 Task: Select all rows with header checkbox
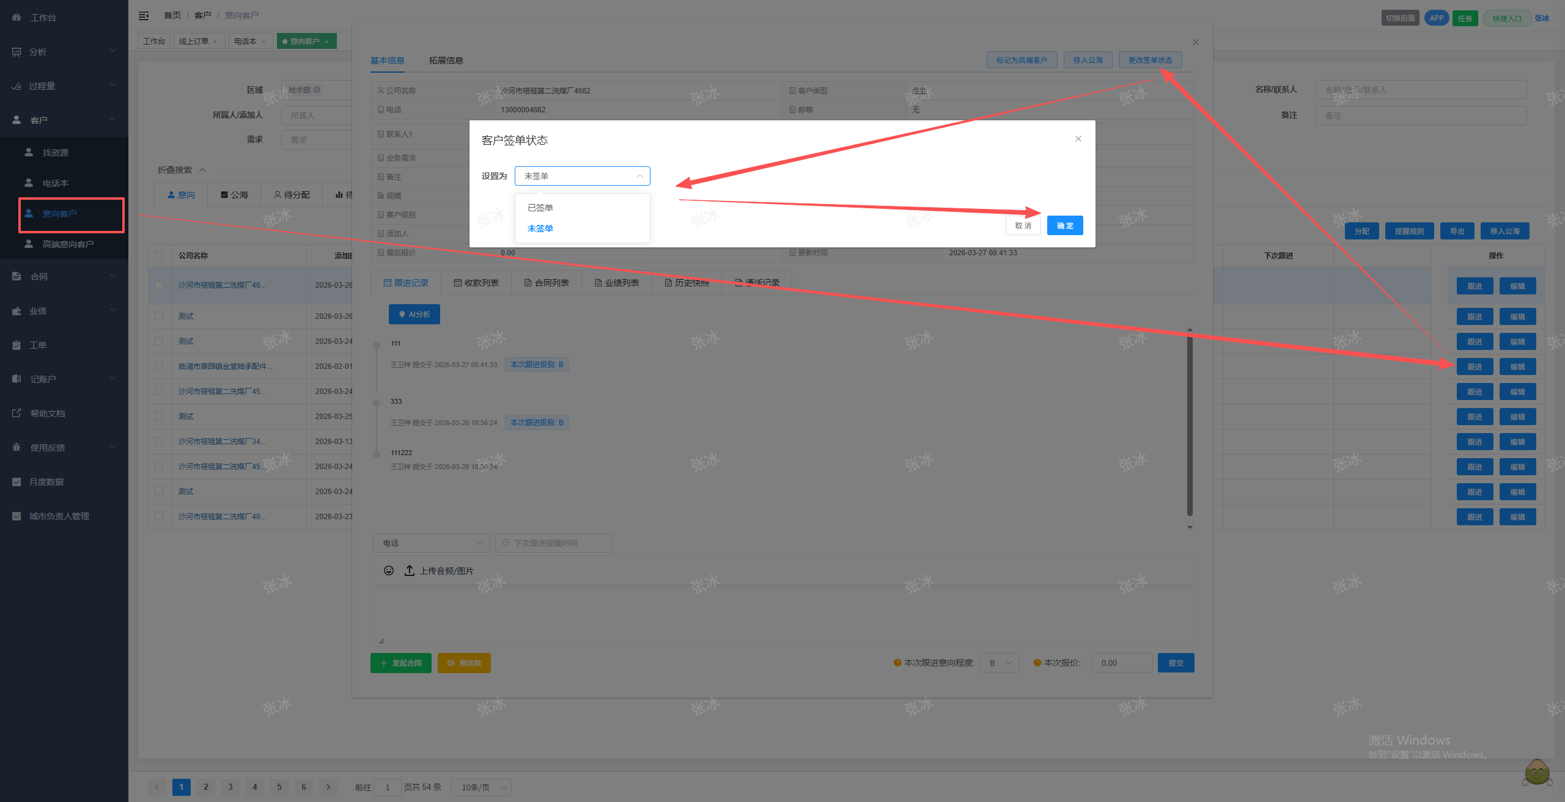coord(159,255)
